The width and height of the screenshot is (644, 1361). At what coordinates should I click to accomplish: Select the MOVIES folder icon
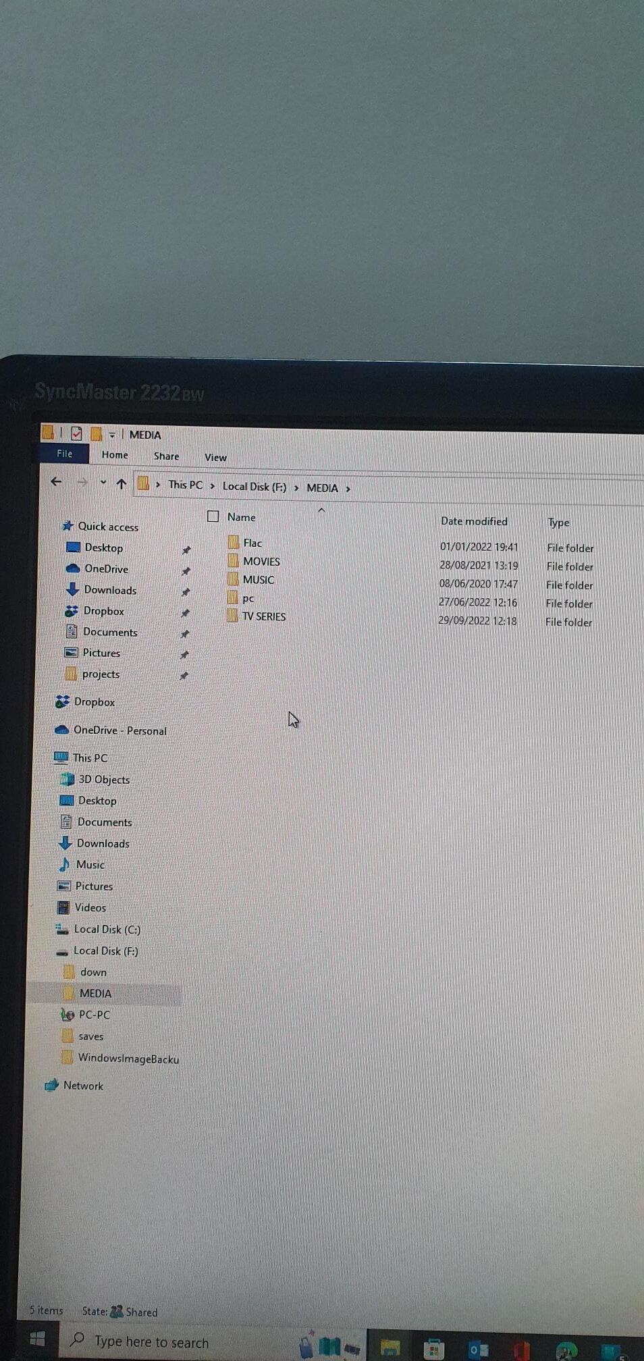[233, 560]
